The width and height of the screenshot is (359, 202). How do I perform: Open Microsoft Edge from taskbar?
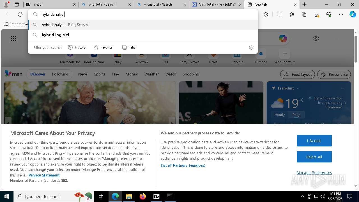115,196
